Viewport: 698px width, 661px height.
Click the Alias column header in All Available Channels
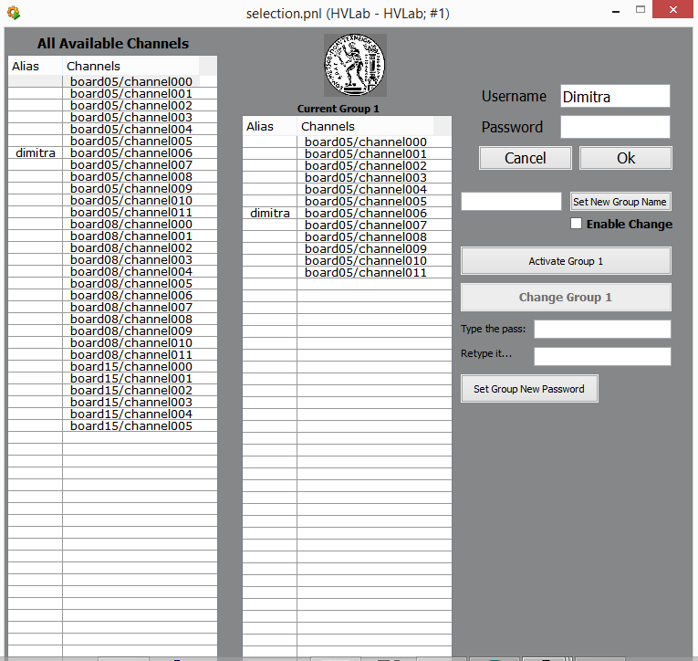pyautogui.click(x=36, y=66)
